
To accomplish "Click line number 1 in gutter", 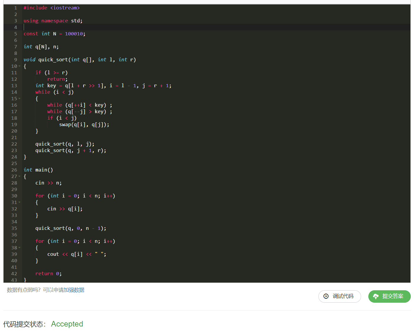I will point(16,8).
